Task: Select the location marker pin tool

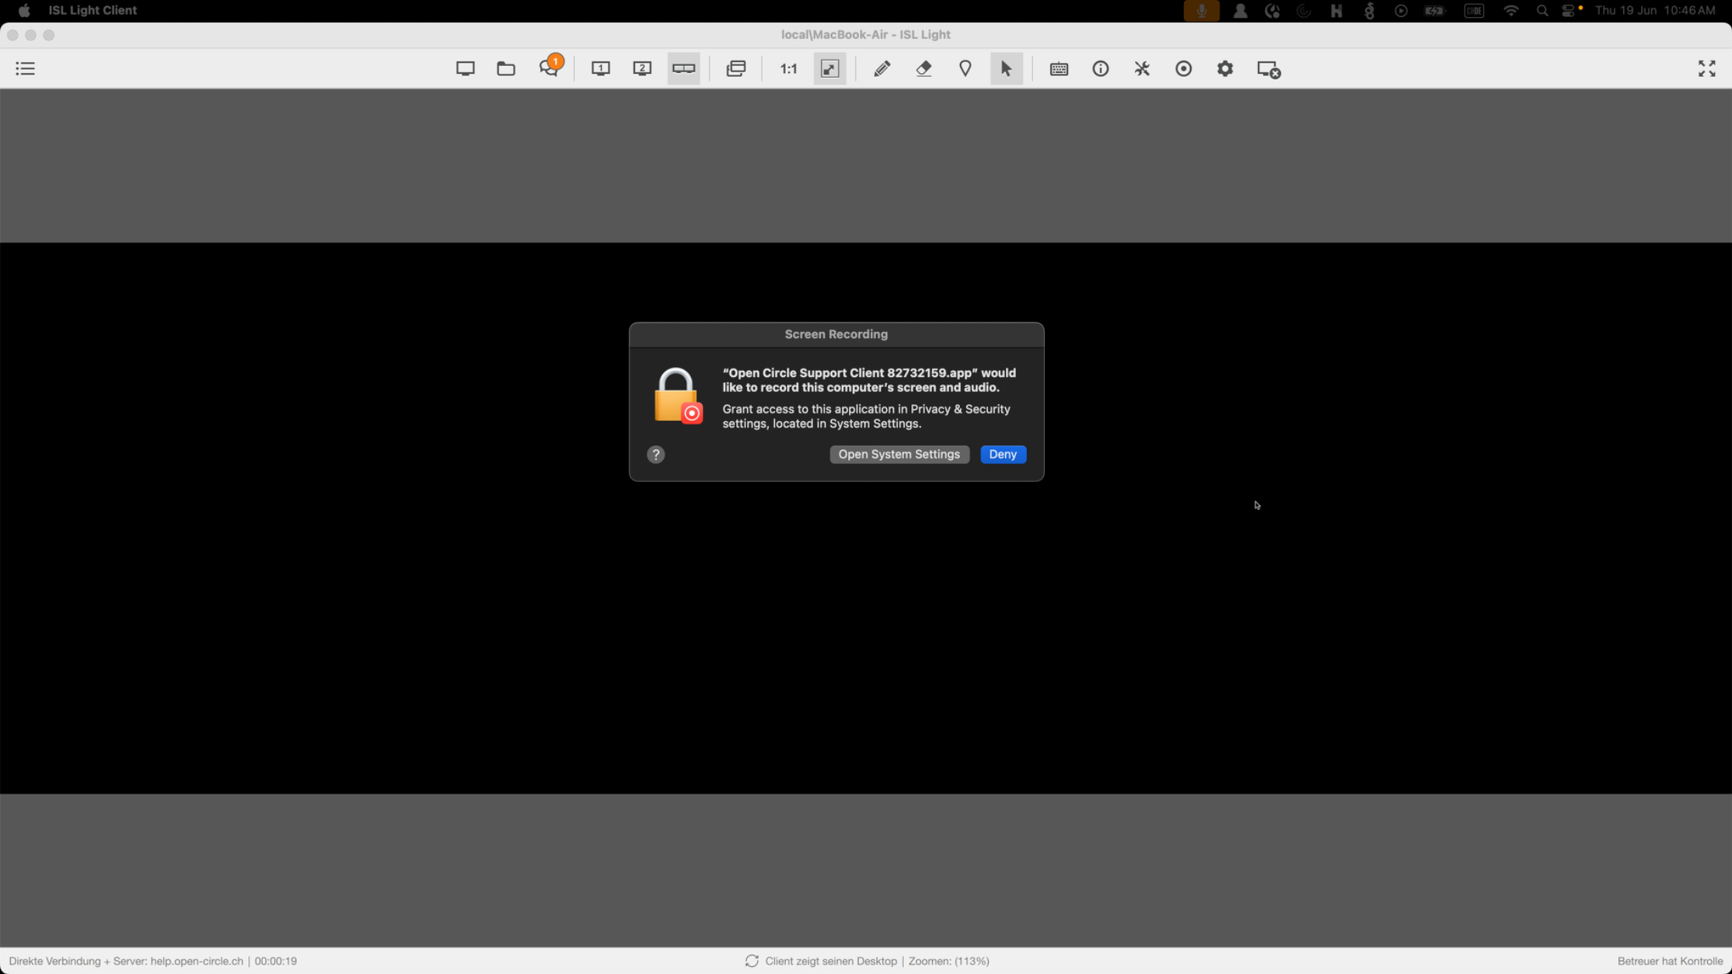Action: [965, 68]
